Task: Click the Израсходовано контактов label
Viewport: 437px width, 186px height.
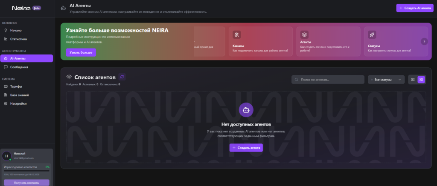Action: [20, 167]
